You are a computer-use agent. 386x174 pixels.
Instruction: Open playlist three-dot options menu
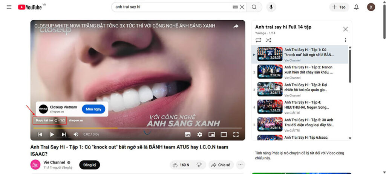point(345,40)
